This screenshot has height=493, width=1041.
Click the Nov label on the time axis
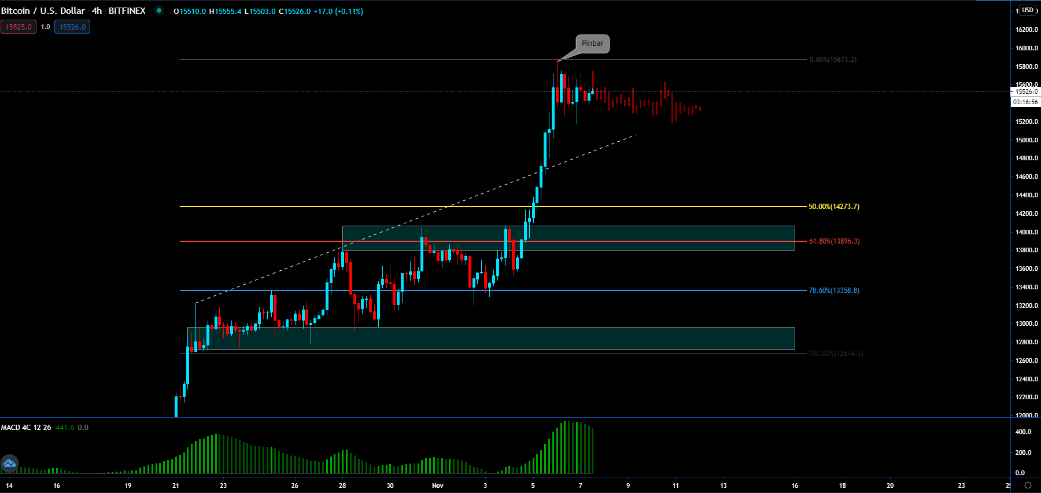(438, 485)
